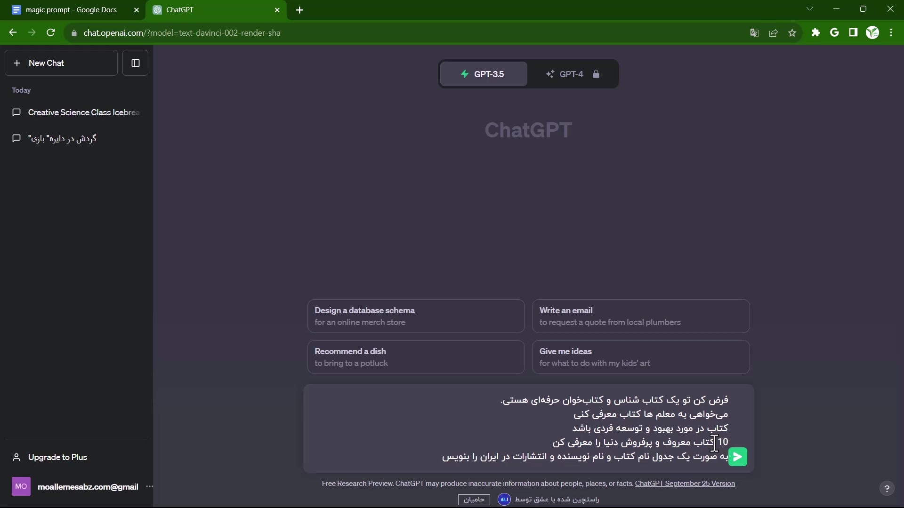Choose Write an email suggestion
904x508 pixels.
[x=641, y=316]
